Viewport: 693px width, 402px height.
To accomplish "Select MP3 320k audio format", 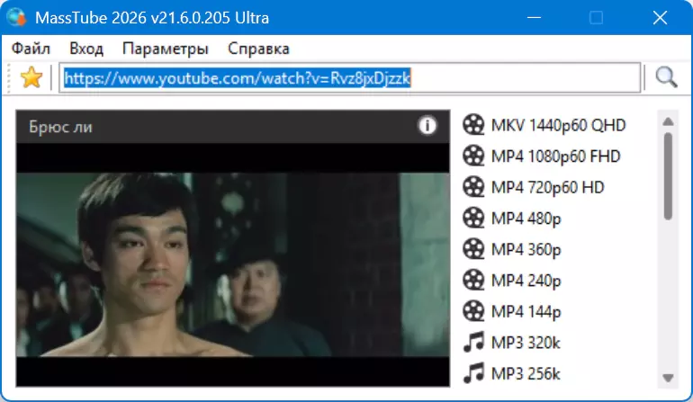I will 526,343.
